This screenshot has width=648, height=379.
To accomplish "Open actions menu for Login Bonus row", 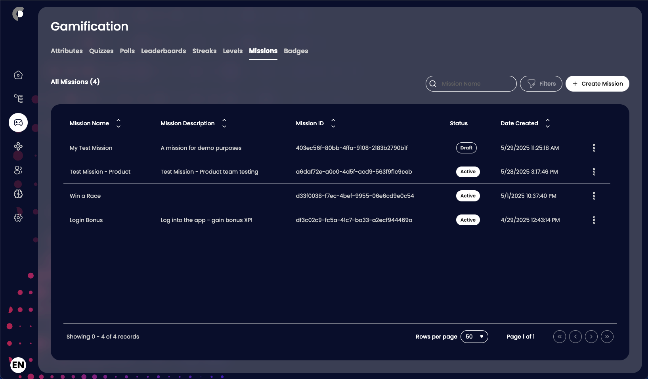I will pyautogui.click(x=594, y=220).
